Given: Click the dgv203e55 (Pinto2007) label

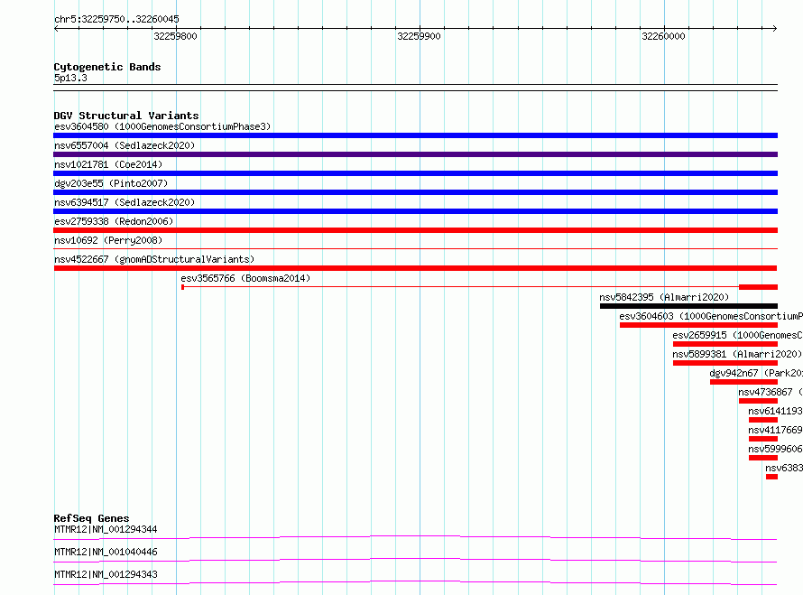Looking at the screenshot, I should click(111, 183).
